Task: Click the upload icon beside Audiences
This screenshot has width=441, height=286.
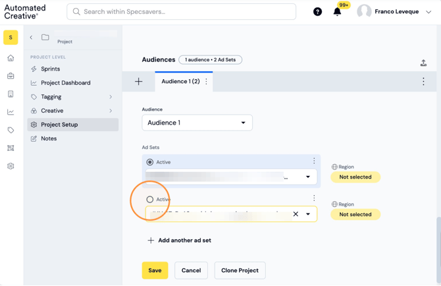Action: [423, 63]
